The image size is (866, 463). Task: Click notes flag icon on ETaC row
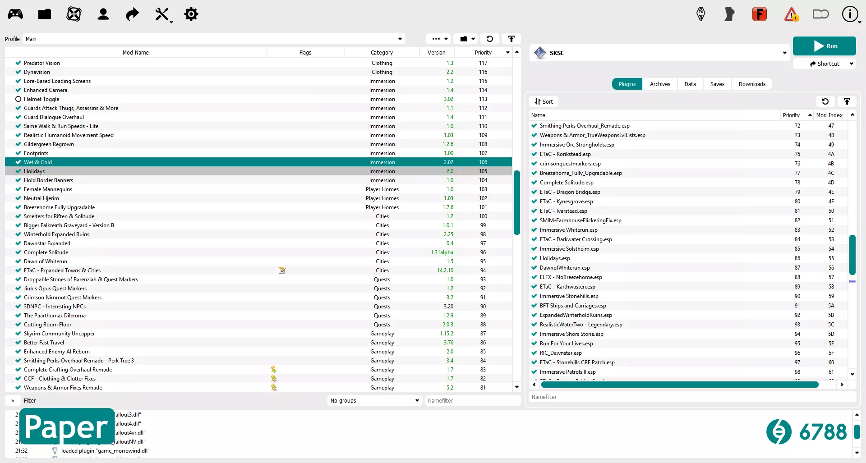(x=282, y=270)
